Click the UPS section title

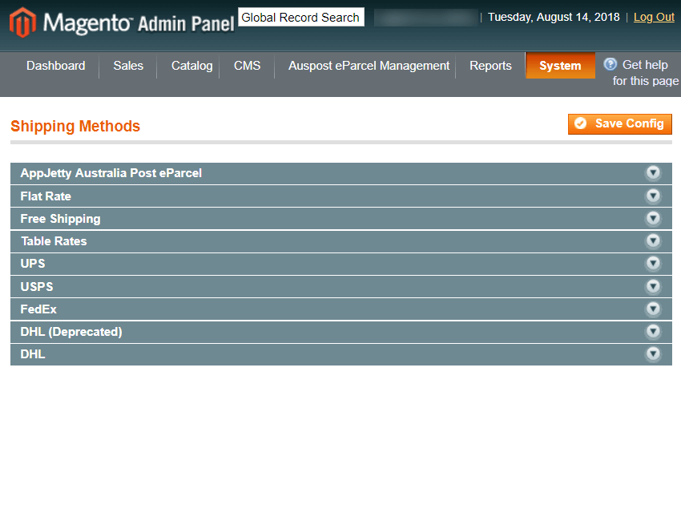pos(33,264)
